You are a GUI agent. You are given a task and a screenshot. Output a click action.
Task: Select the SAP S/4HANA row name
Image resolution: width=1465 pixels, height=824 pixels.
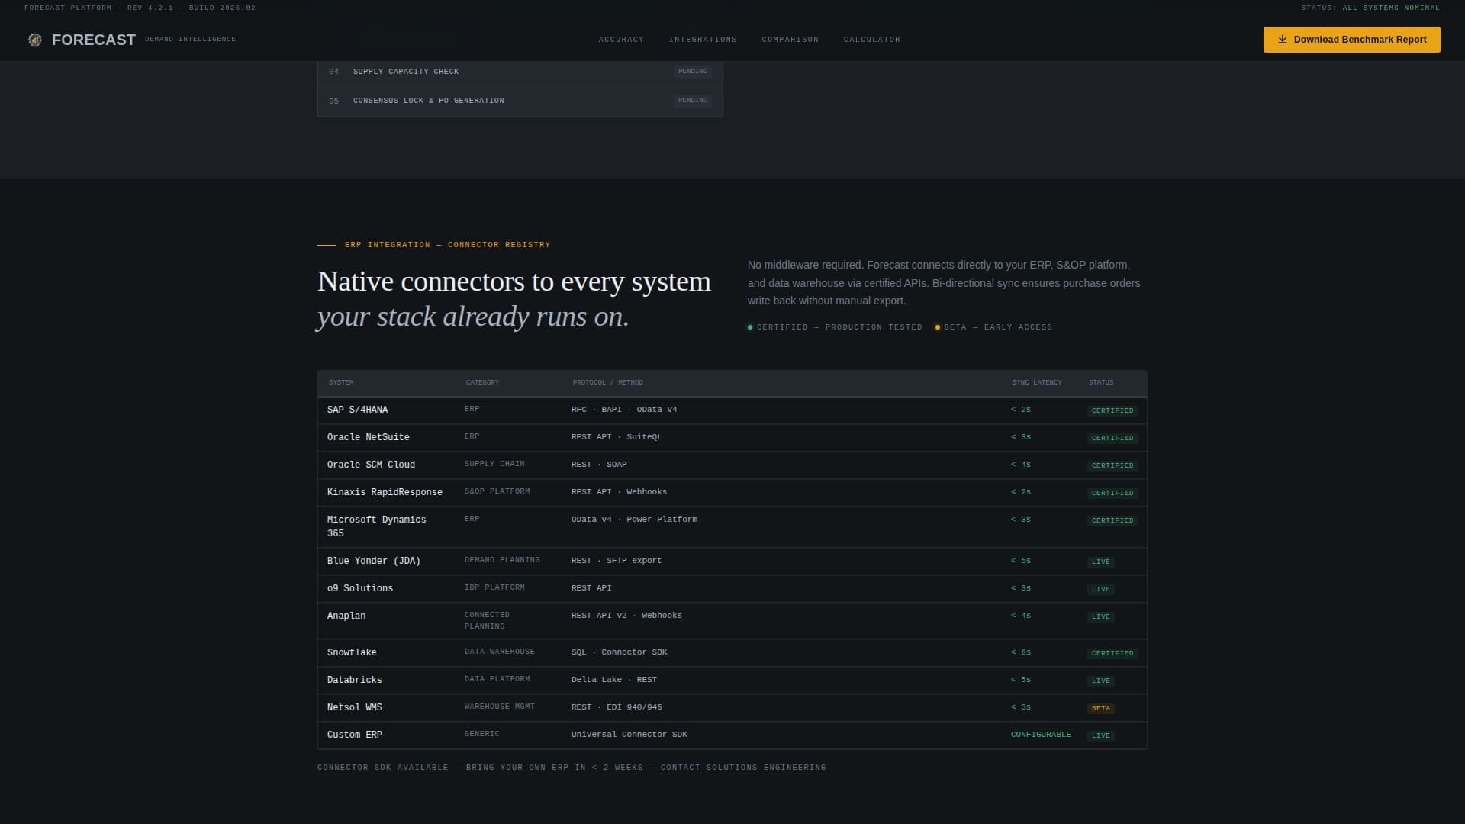coord(357,410)
